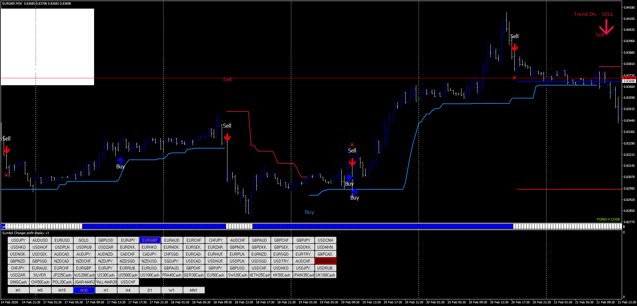Click the Sell arrow near the 20 Feb peak
The height and width of the screenshot is (306, 637).
(514, 47)
